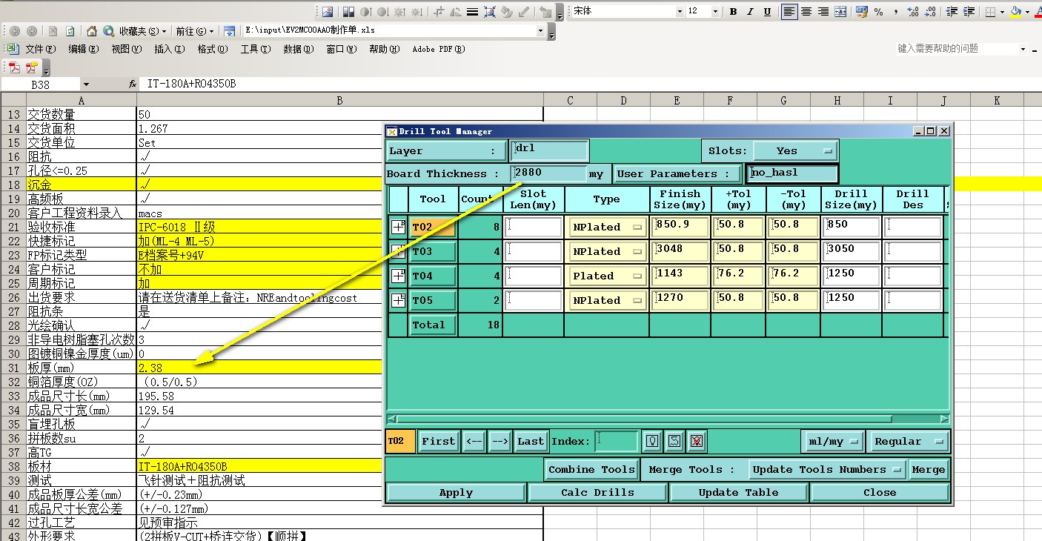Click the Merge and Center icon

click(840, 11)
